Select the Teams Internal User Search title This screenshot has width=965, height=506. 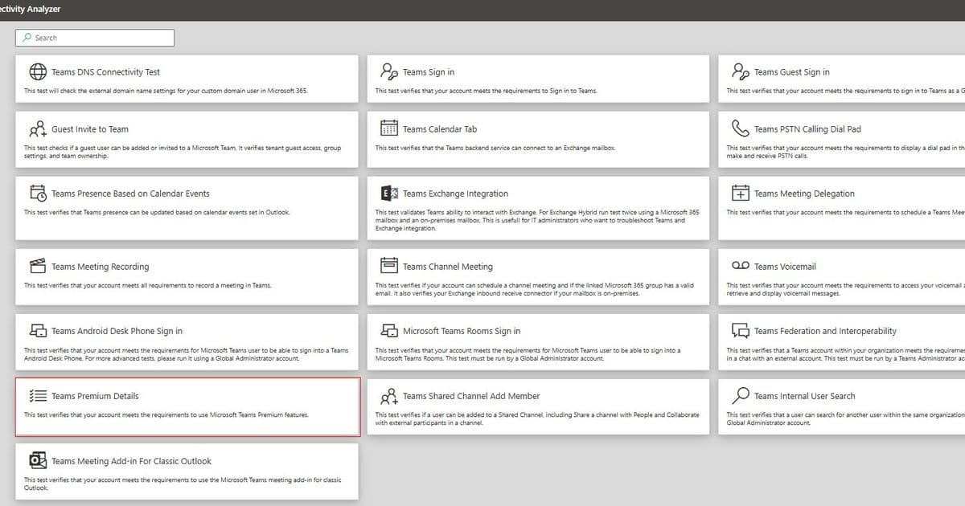tap(804, 396)
